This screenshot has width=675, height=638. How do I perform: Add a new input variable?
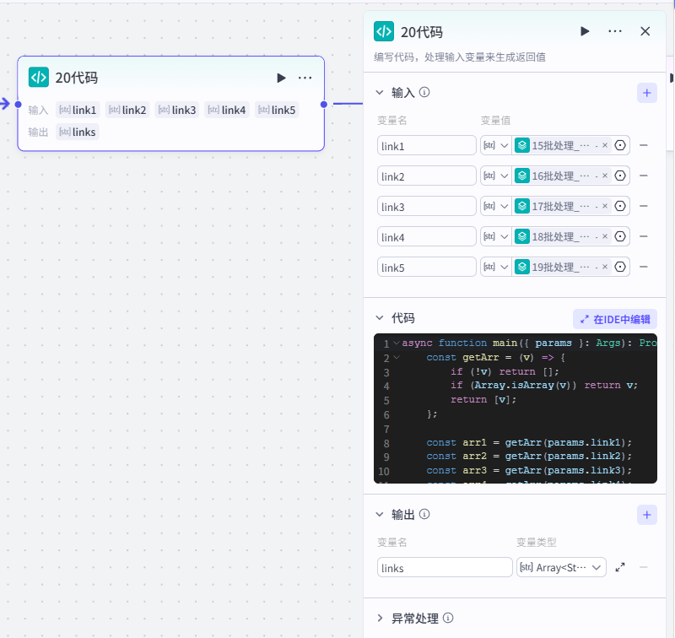coord(646,93)
